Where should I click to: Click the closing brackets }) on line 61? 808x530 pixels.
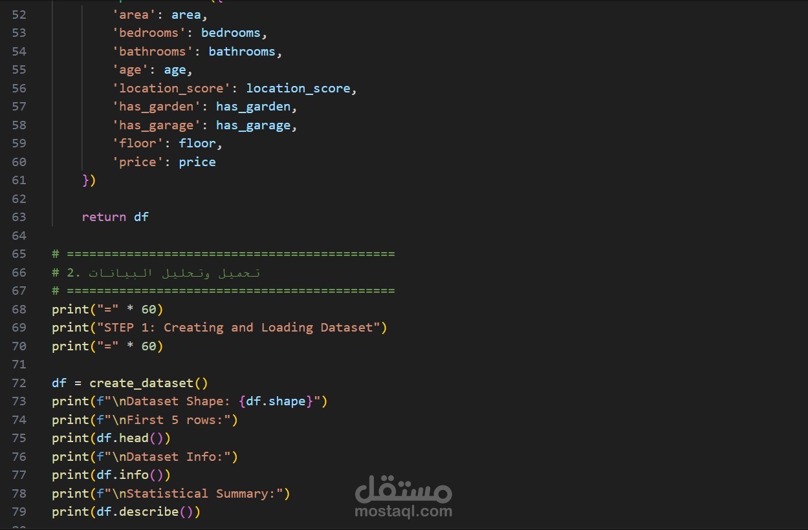pos(89,180)
